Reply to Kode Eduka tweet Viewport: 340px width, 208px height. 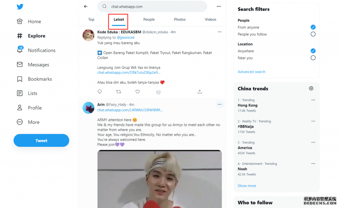point(100,92)
